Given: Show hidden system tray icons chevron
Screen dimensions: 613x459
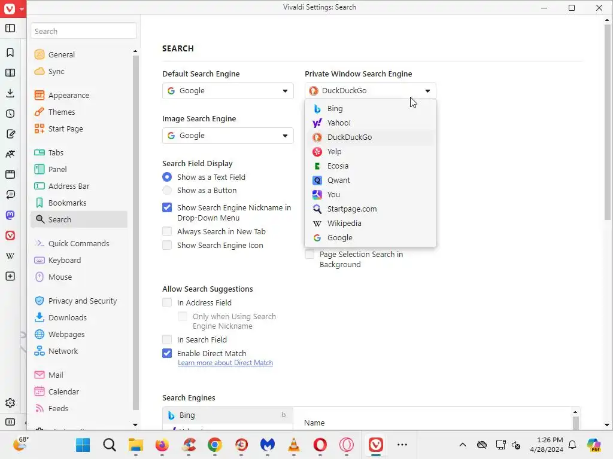Looking at the screenshot, I should [x=463, y=445].
